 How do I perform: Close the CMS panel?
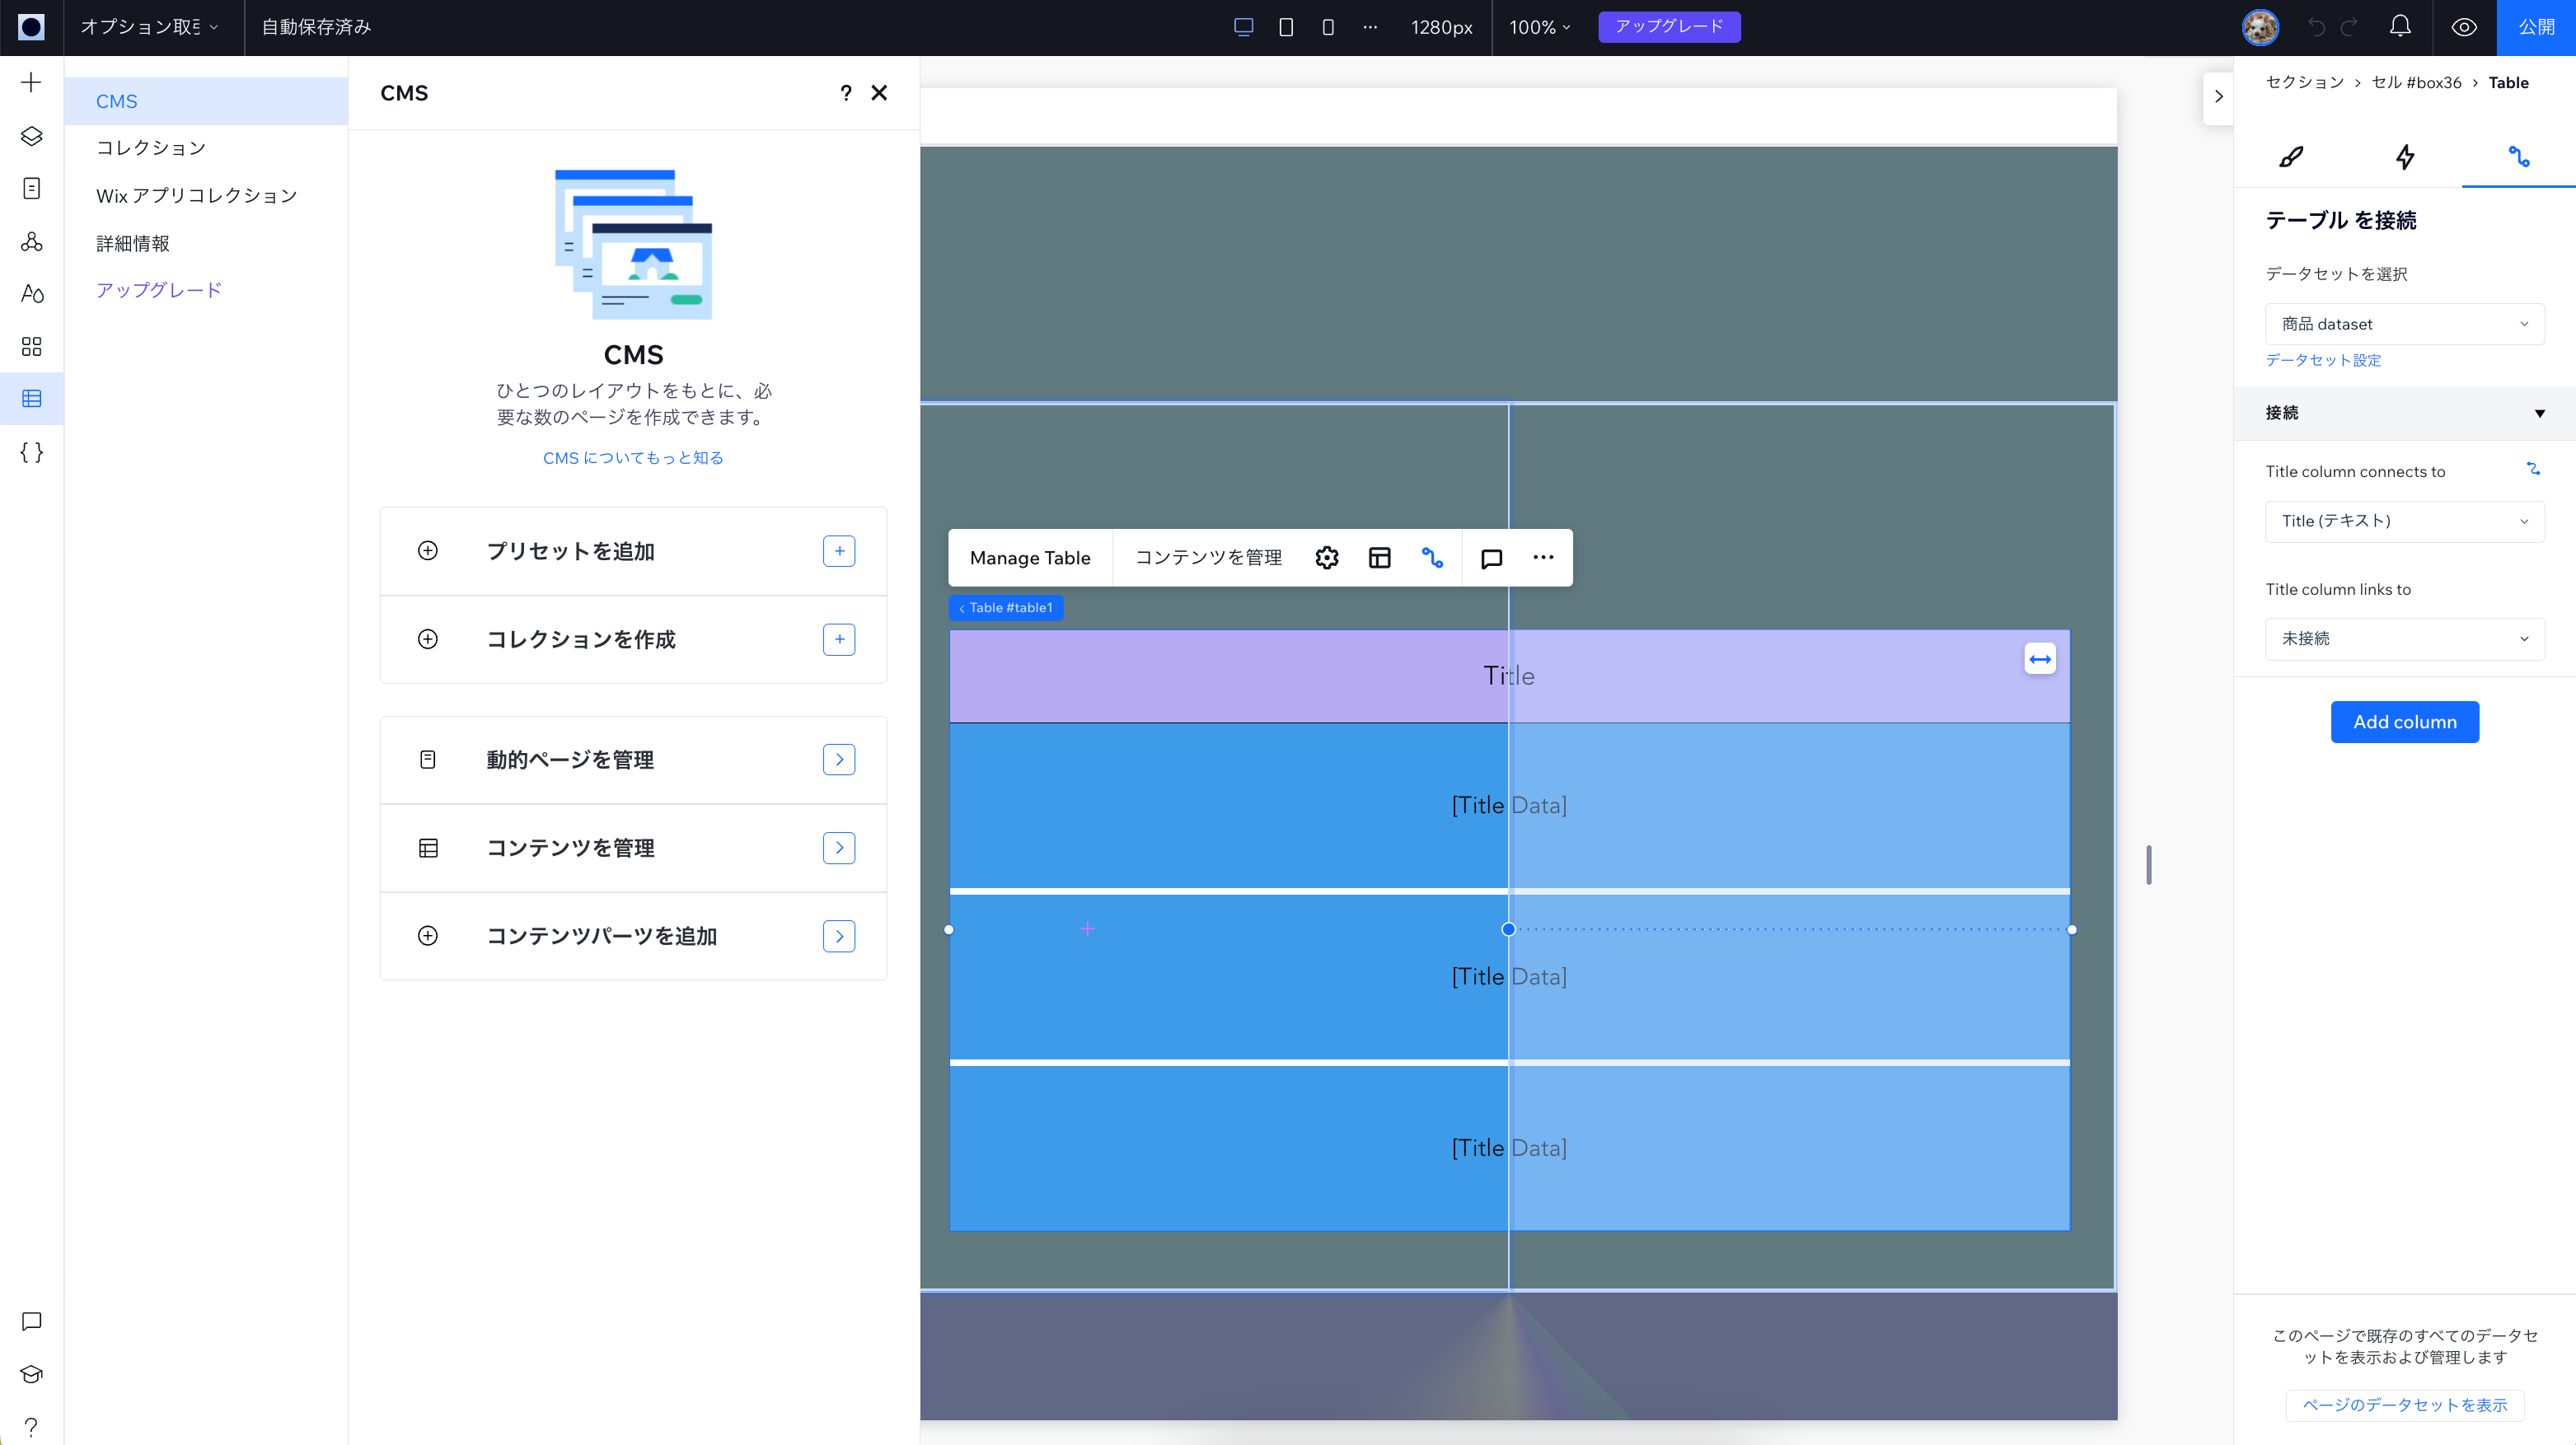tap(879, 93)
